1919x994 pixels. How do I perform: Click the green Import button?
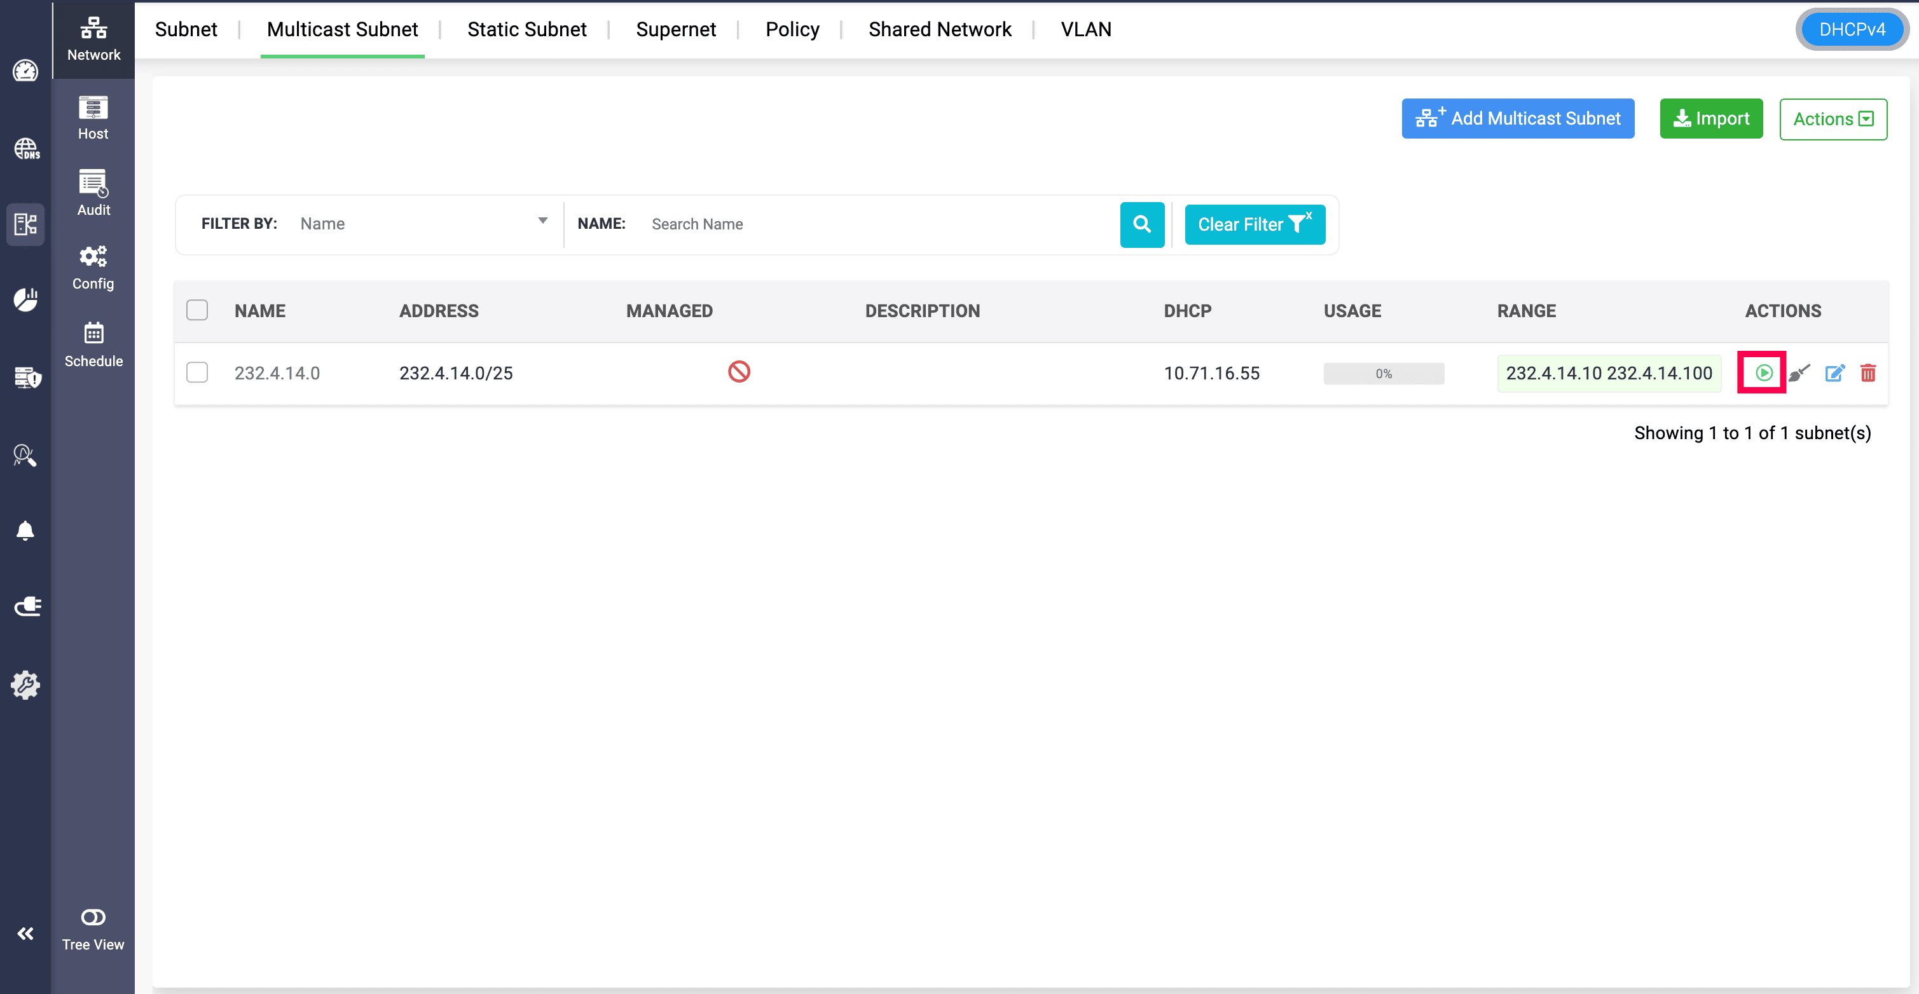(x=1711, y=118)
